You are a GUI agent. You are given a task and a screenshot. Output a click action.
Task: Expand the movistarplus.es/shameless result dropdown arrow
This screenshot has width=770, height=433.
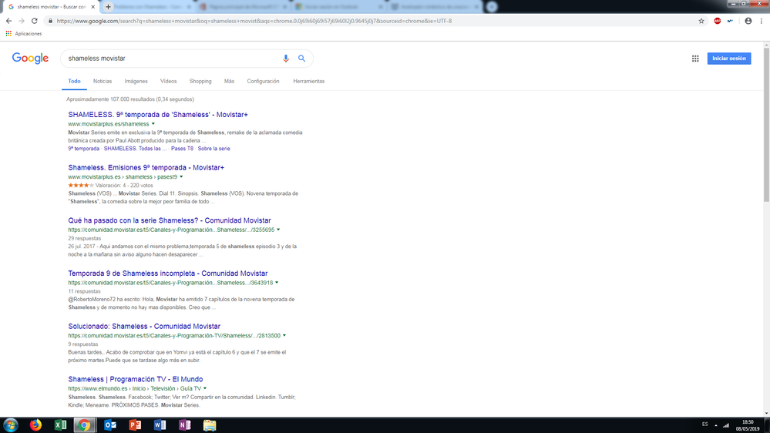click(x=153, y=124)
